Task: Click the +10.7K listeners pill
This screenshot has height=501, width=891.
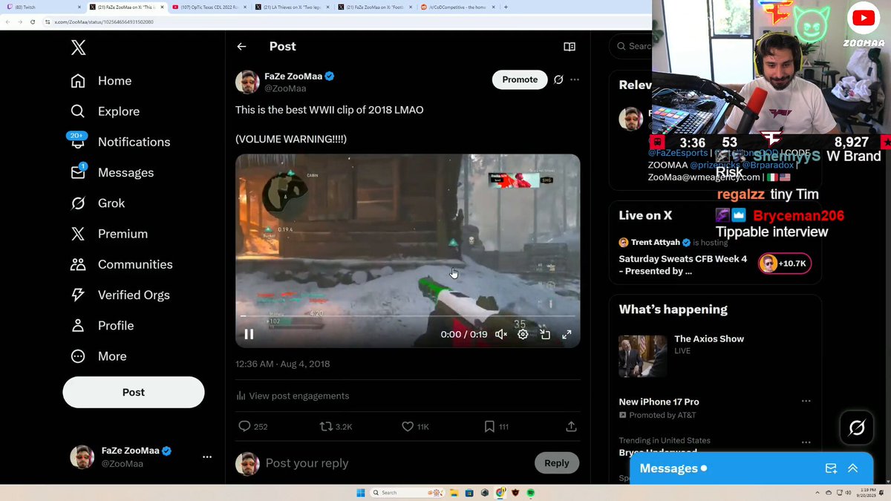Action: (784, 263)
